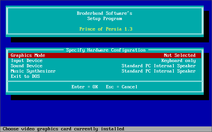Screen dimensions: 212x132
Task: Click the empty space between Input Device and its value
Action: [99, 61]
